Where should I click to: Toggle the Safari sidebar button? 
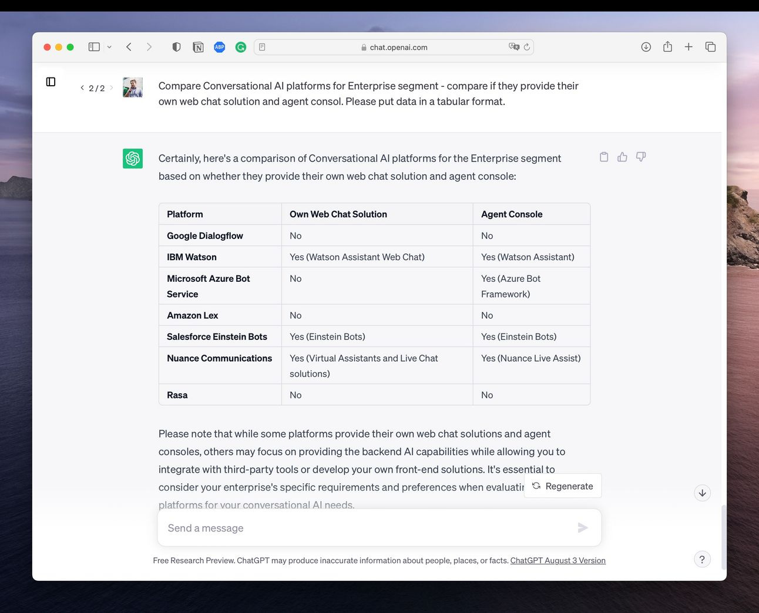click(94, 47)
